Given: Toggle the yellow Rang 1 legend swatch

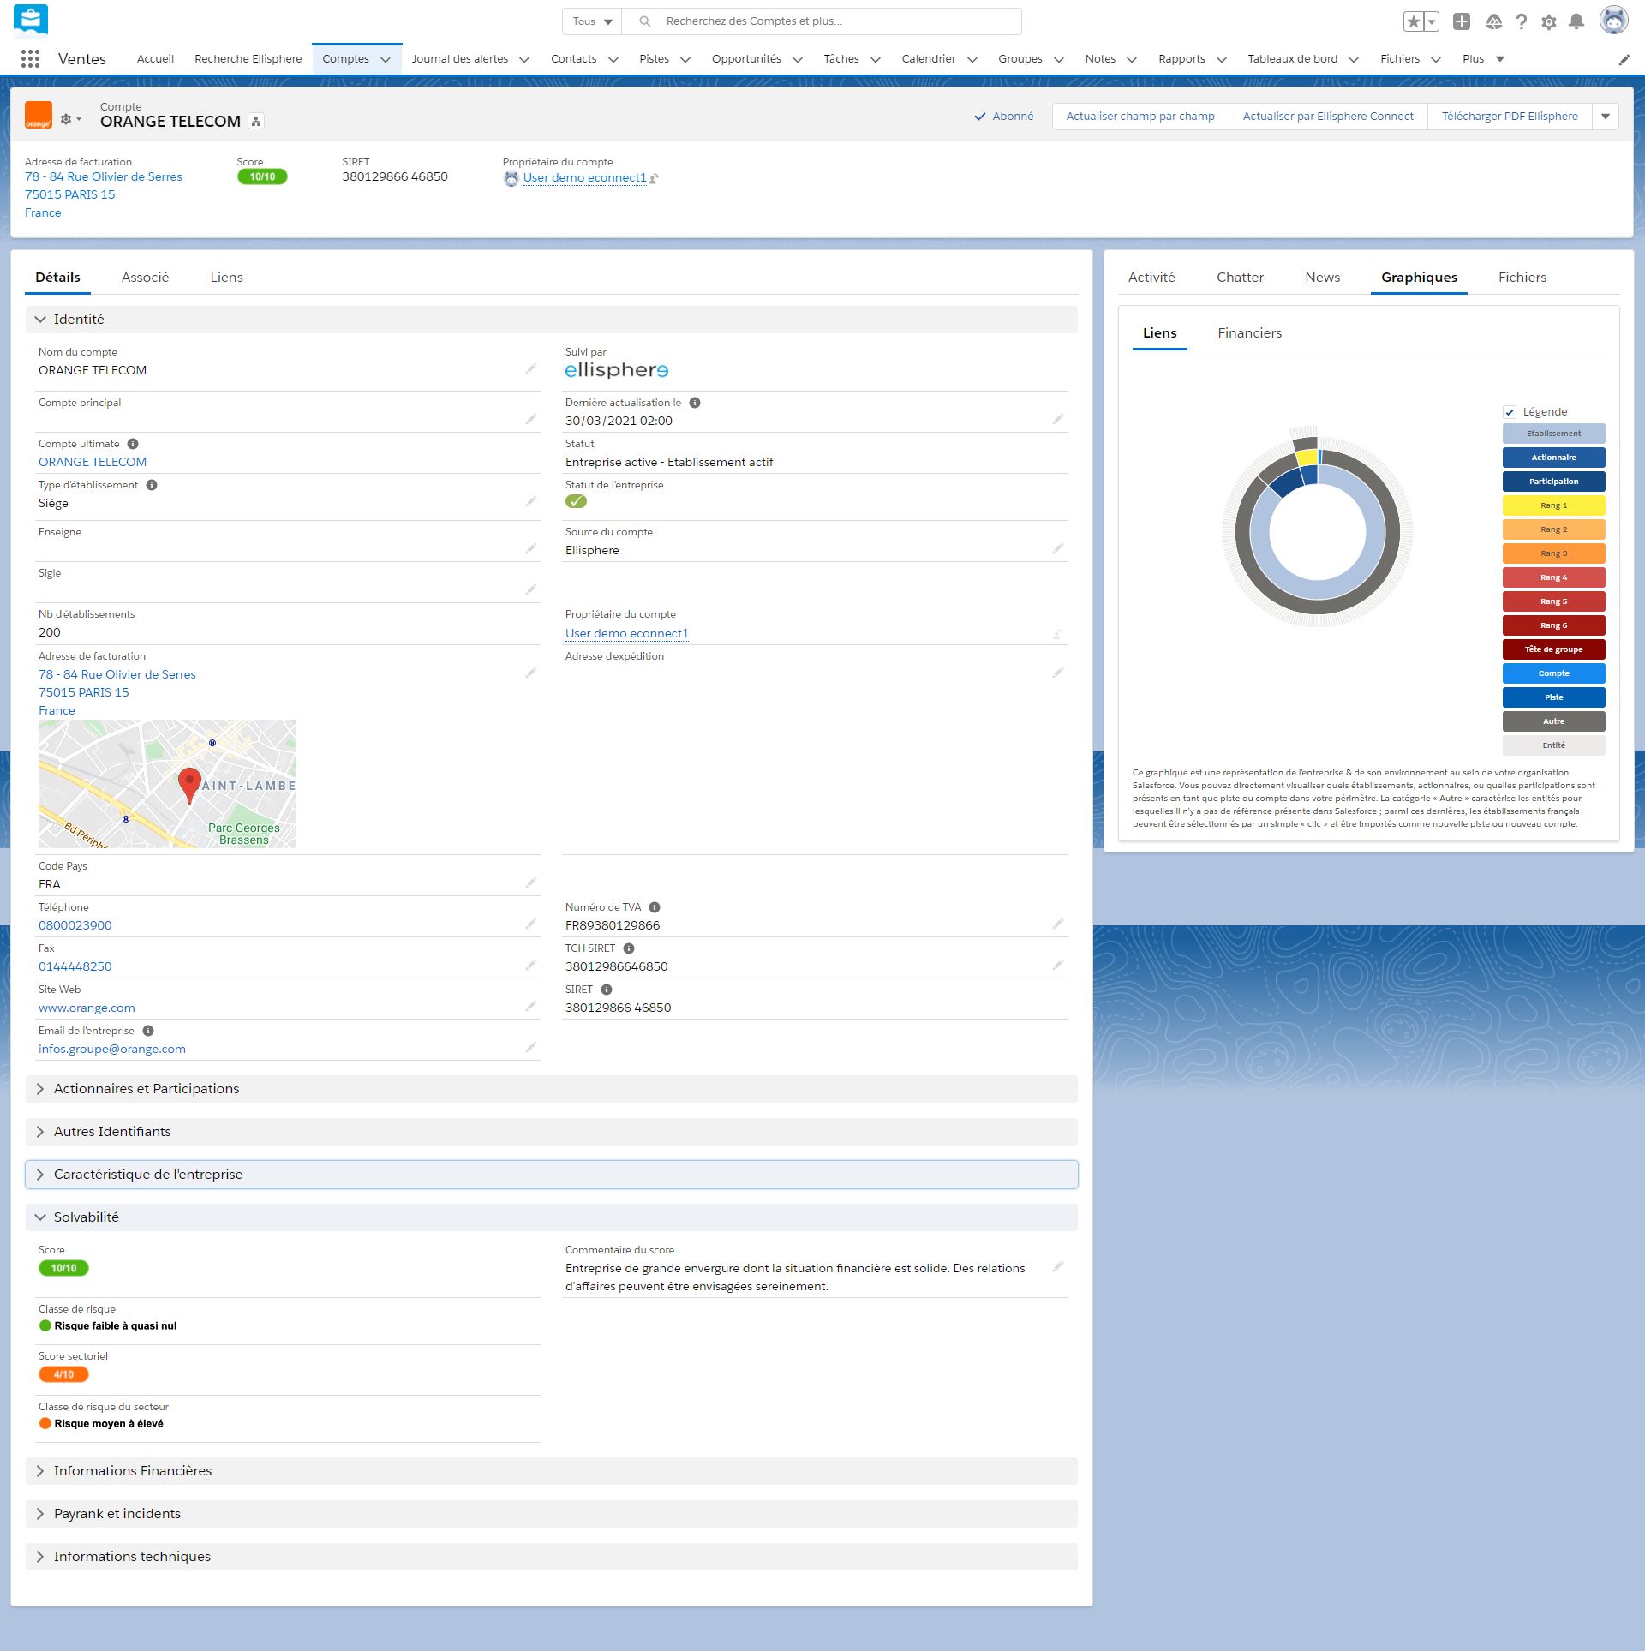Looking at the screenshot, I should (1553, 505).
